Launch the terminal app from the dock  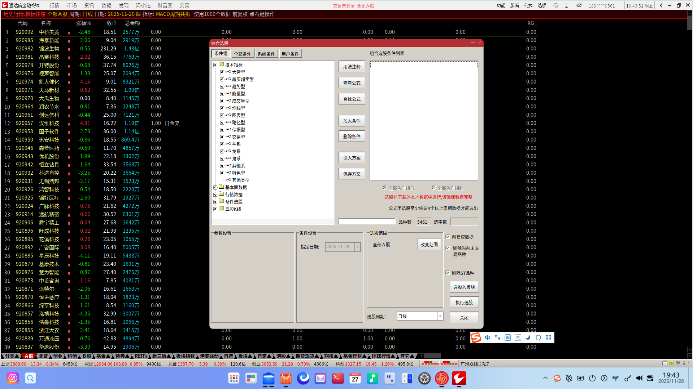pyautogui.click(x=338, y=378)
